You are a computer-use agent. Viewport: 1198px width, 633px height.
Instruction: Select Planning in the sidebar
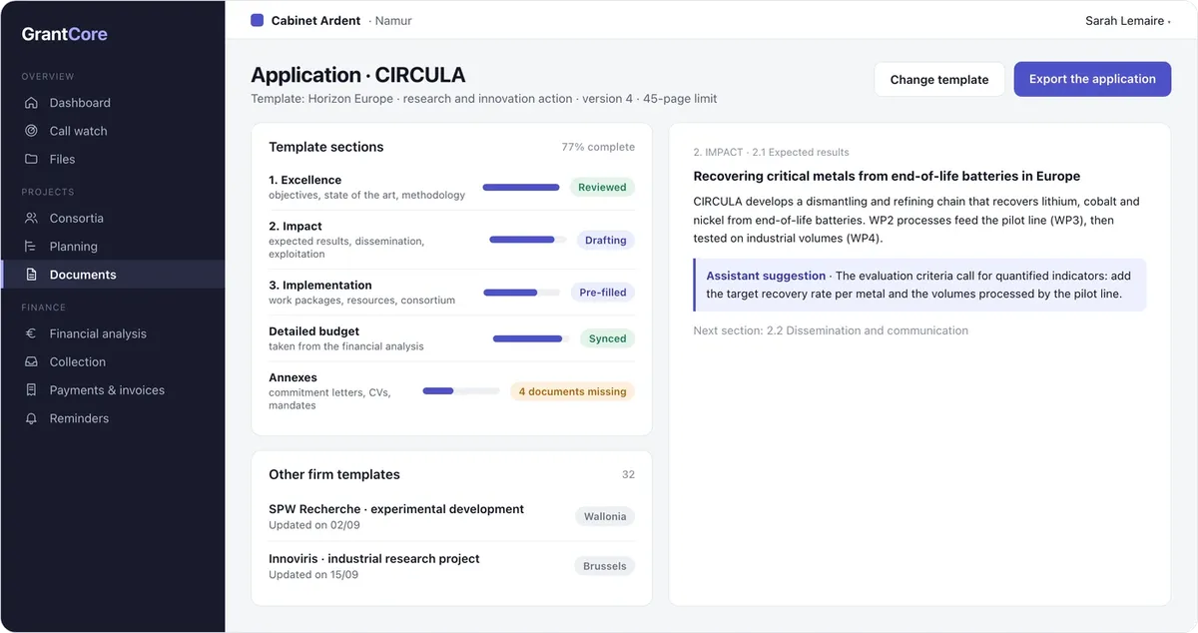coord(113,246)
